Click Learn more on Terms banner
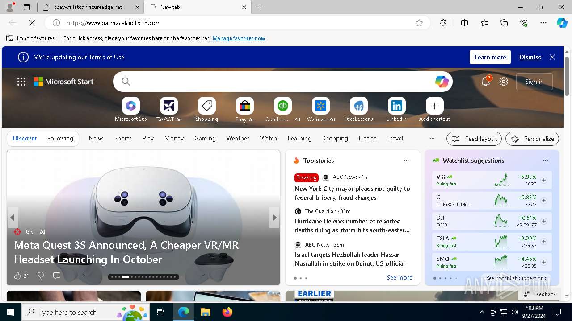This screenshot has width=572, height=321. point(490,57)
